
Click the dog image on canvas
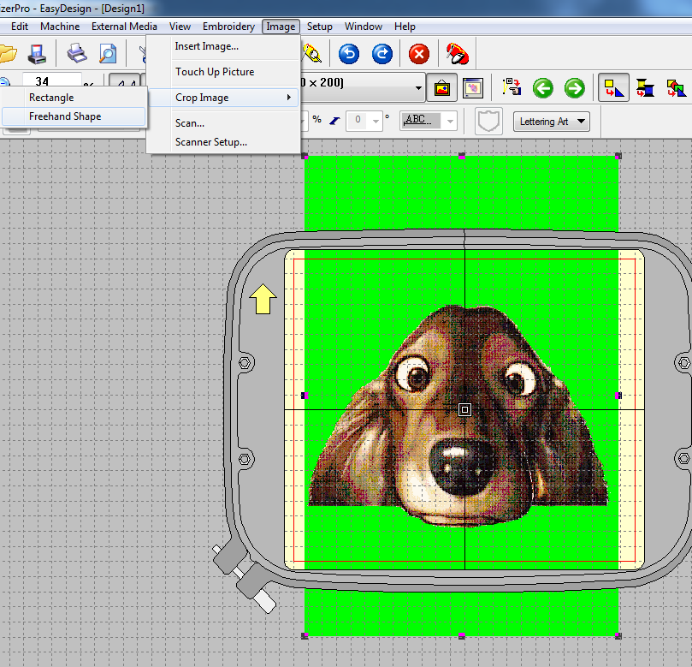[x=458, y=415]
